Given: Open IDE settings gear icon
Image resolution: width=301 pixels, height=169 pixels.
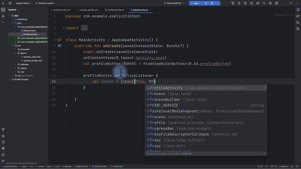Looking at the screenshot, I should 270,3.
